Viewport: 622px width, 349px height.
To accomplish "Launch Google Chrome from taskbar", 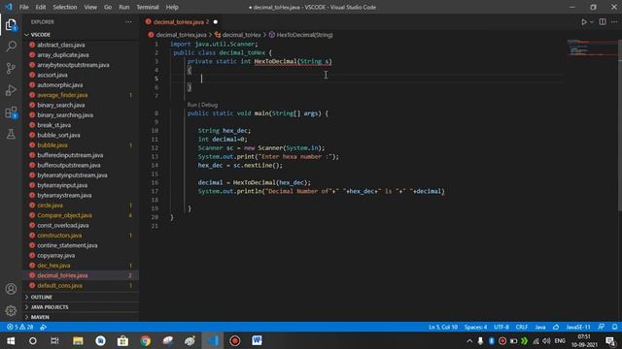I will click(145, 340).
